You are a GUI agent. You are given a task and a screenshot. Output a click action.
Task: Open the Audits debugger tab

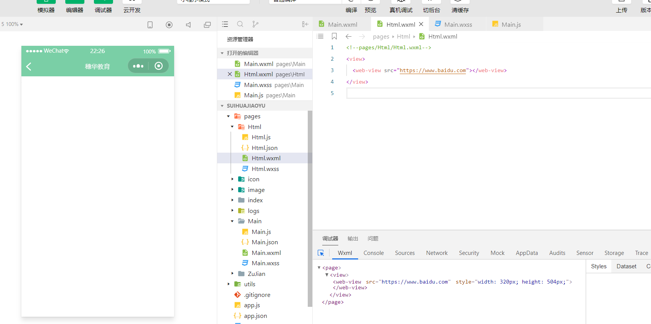[x=557, y=253]
